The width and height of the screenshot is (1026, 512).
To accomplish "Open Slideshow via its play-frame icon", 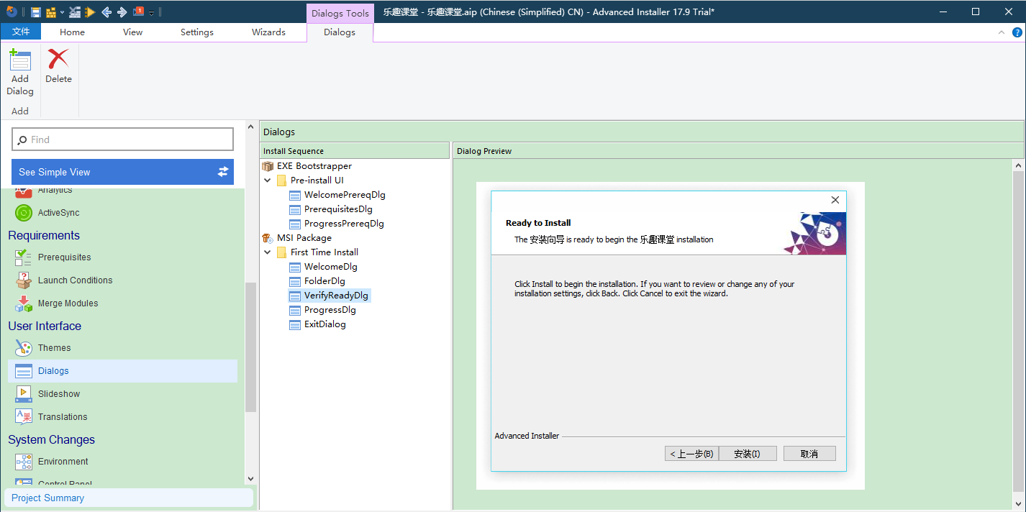I will click(x=24, y=394).
